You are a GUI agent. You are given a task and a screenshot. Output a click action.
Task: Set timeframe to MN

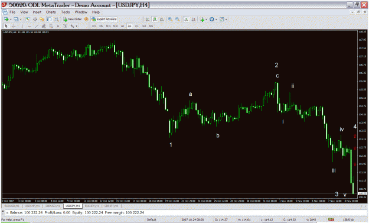click(x=151, y=26)
